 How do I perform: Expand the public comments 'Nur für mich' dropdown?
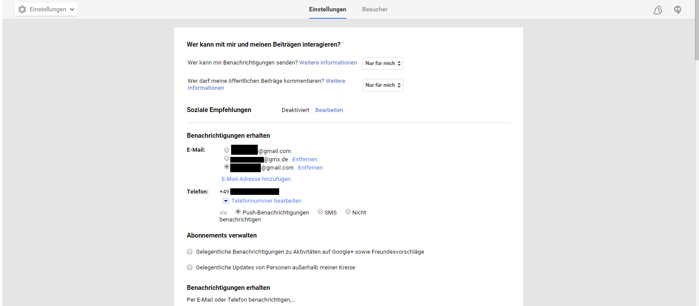pos(383,85)
